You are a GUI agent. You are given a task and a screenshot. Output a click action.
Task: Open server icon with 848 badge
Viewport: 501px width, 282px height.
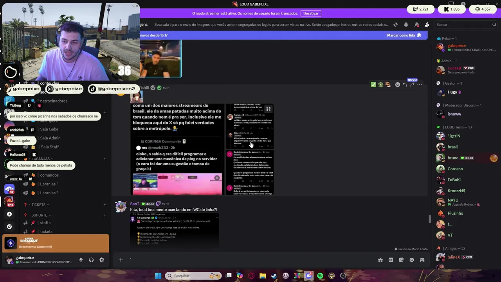coord(9,201)
